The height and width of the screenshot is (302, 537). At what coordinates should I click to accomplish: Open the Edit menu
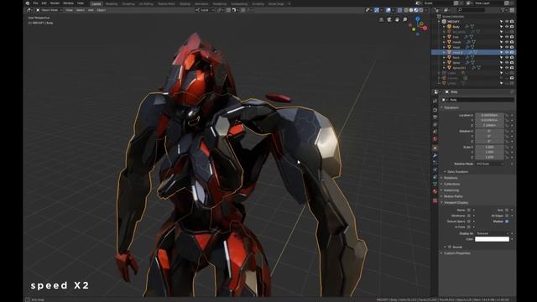pyautogui.click(x=44, y=3)
